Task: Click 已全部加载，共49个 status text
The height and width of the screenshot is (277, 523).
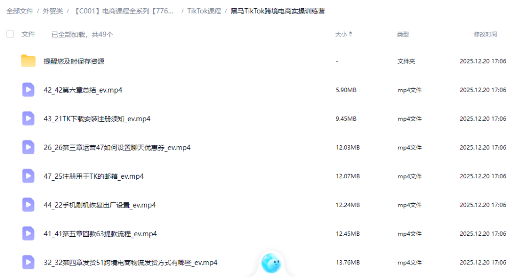Action: click(x=82, y=34)
